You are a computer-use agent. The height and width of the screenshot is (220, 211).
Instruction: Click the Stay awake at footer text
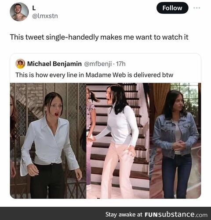124,215
